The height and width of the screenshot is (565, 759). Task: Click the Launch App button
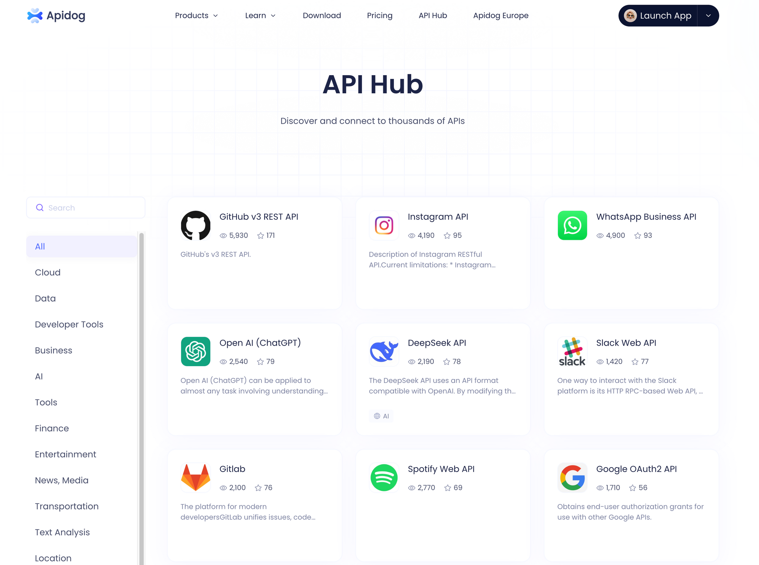[665, 15]
